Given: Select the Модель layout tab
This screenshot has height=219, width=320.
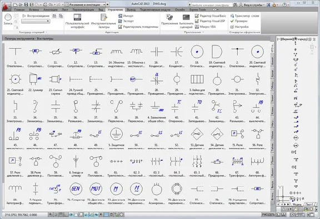Looking at the screenshot, I should [297, 205].
